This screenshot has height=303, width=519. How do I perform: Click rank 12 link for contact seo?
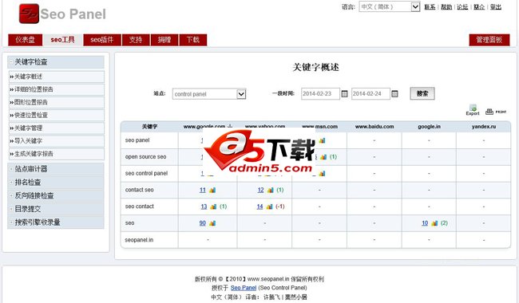tap(260, 190)
